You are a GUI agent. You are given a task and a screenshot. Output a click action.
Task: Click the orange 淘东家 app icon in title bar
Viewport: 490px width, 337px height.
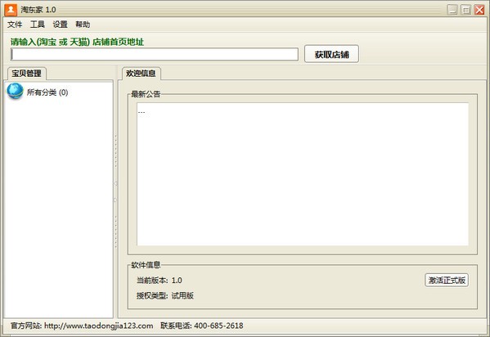click(x=11, y=10)
